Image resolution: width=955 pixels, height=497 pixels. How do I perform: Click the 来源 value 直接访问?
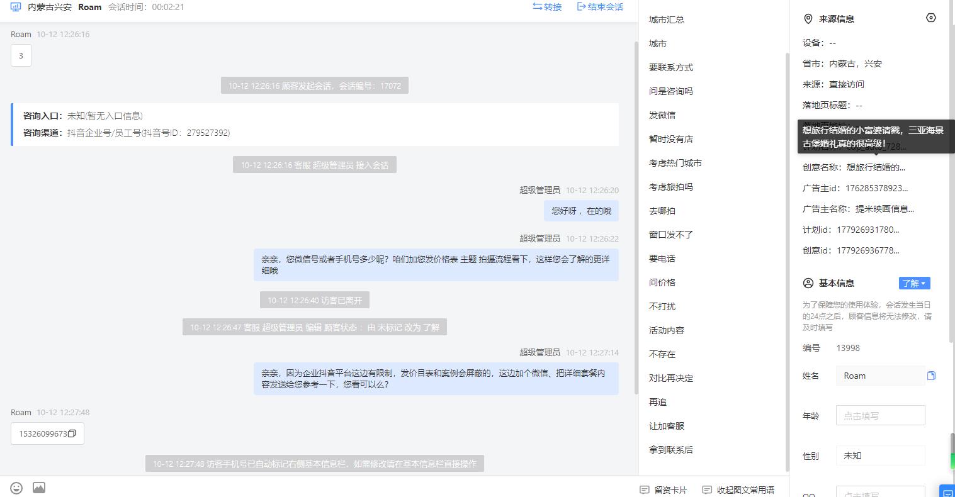pyautogui.click(x=847, y=84)
